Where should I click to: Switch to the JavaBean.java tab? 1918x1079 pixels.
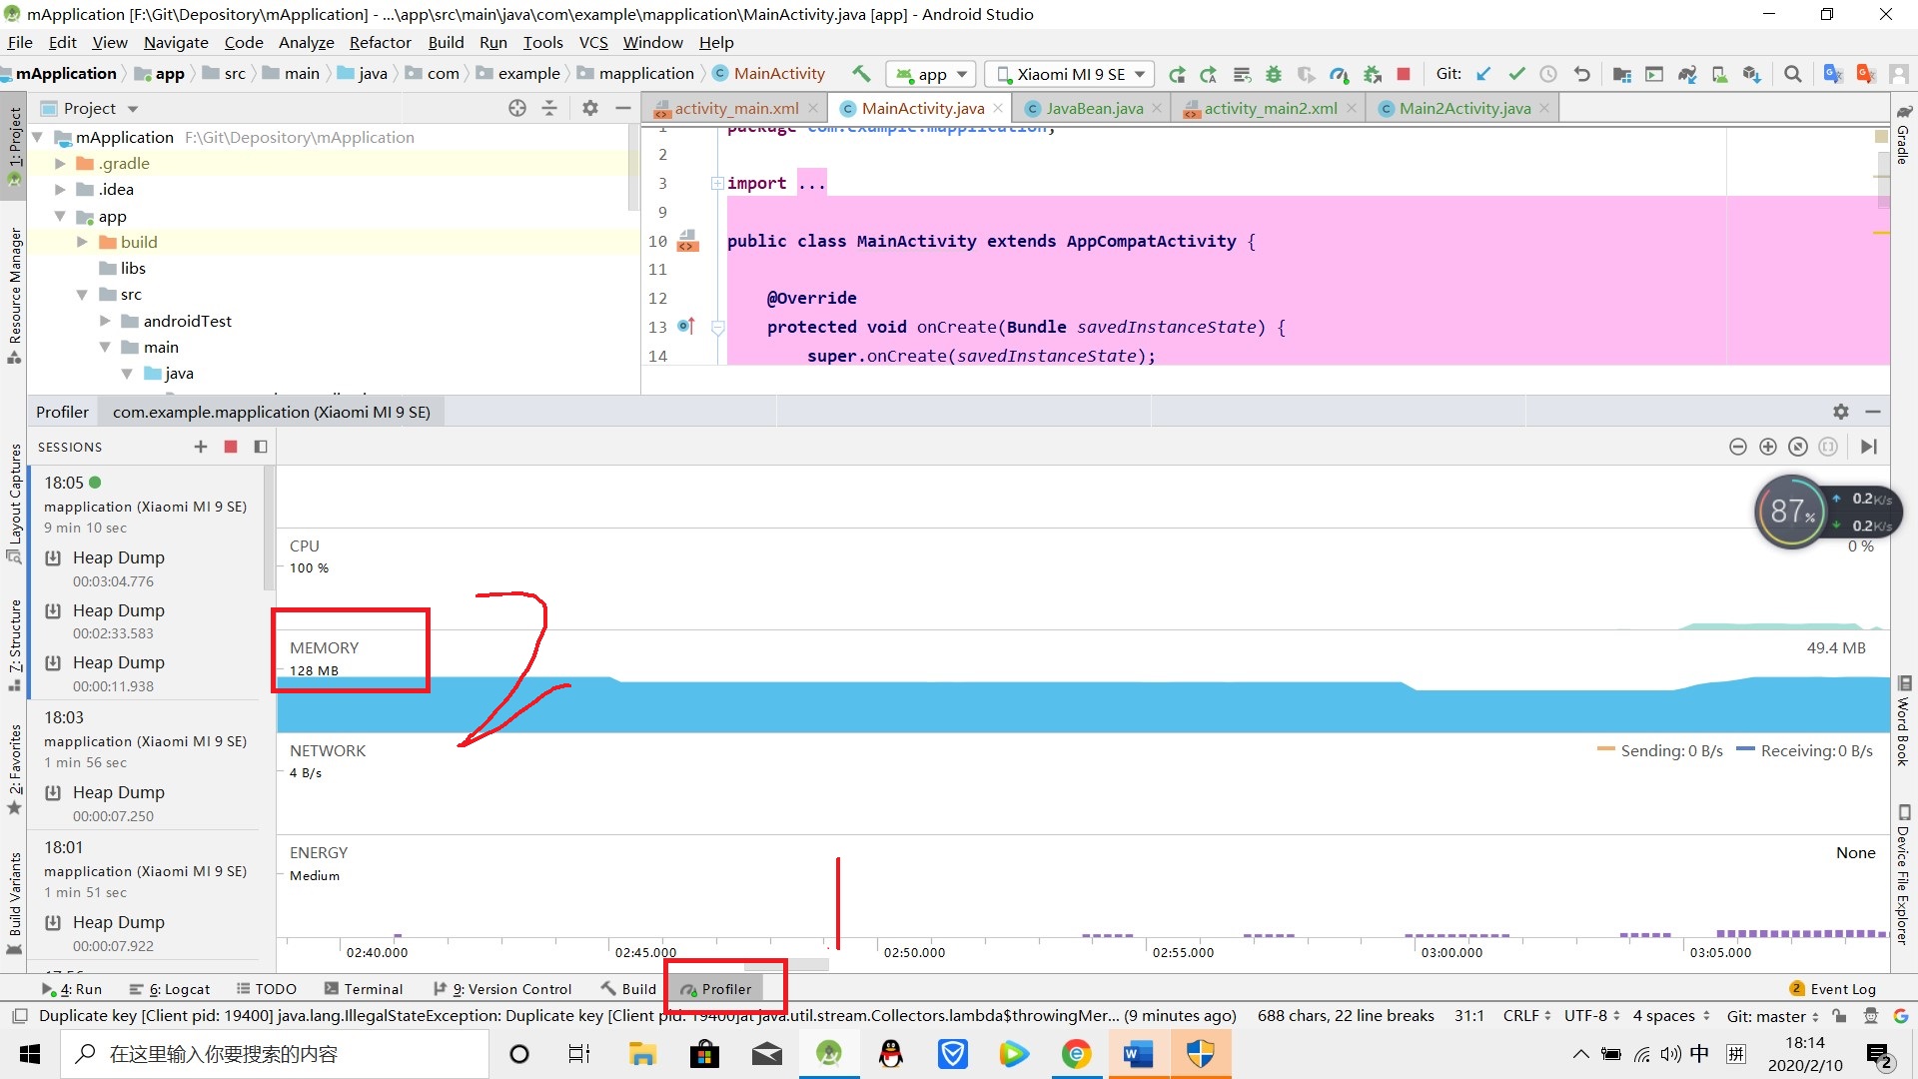point(1093,108)
